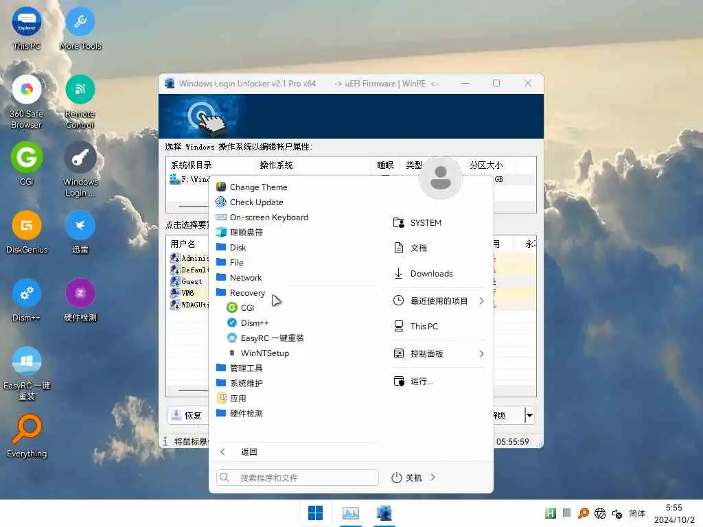Open This PC desktop icon

tap(27, 29)
